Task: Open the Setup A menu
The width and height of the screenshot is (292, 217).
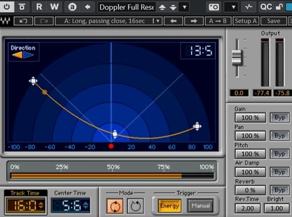Action: 246,21
